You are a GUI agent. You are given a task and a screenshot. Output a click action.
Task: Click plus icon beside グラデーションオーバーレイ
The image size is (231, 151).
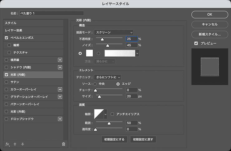60,97
